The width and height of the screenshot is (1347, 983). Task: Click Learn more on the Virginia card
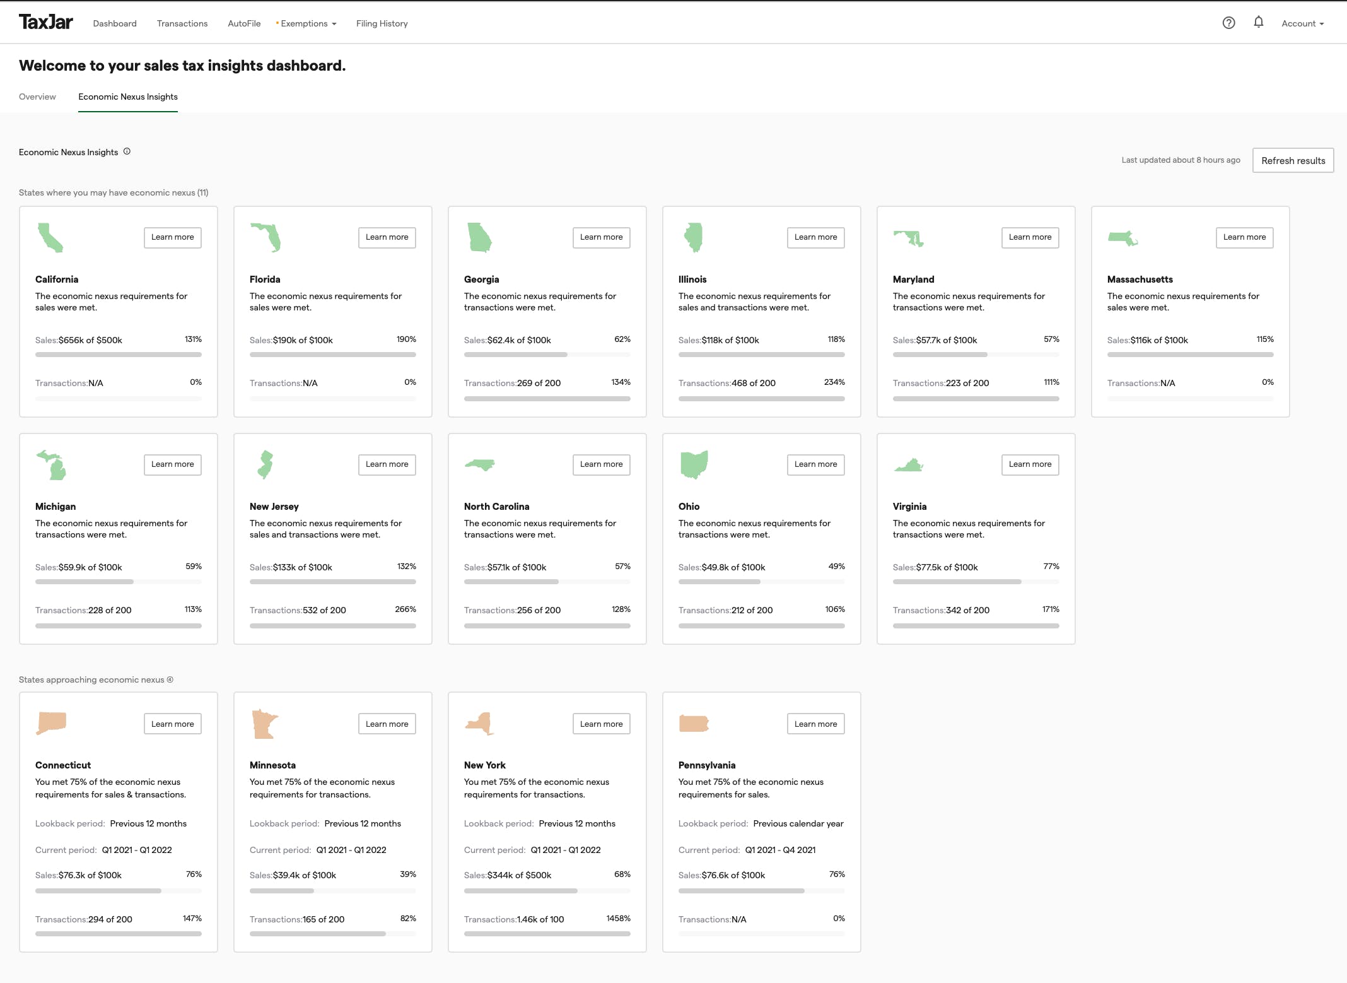[1030, 464]
